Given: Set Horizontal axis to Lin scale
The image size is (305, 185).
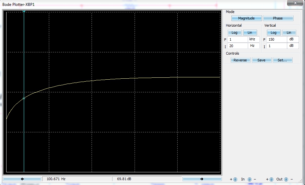Looking at the screenshot, I should [250, 33].
